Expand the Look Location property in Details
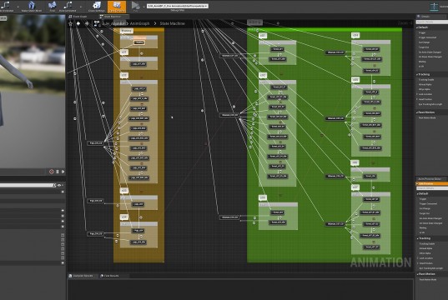 pos(417,94)
